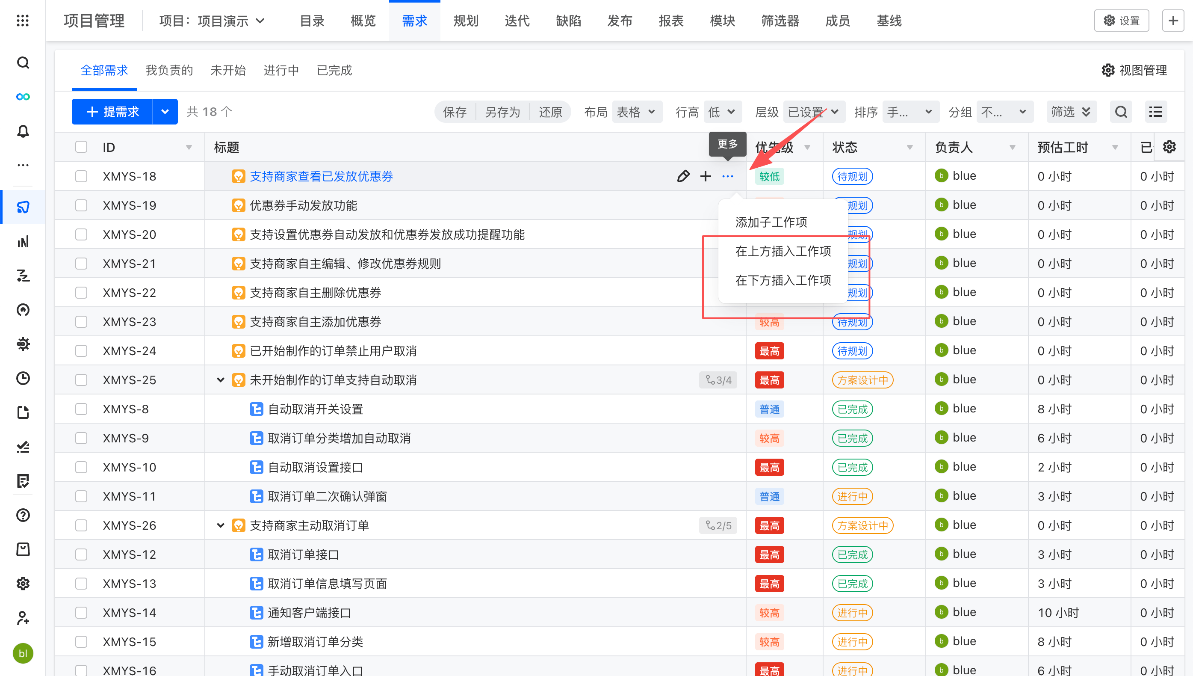Check the XMYS-25 row checkbox

click(81, 380)
